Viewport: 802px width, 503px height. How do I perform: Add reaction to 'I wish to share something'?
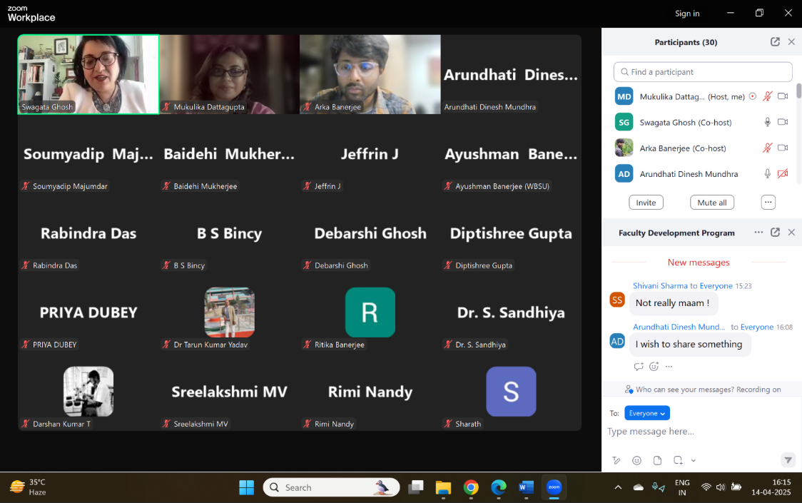(654, 367)
